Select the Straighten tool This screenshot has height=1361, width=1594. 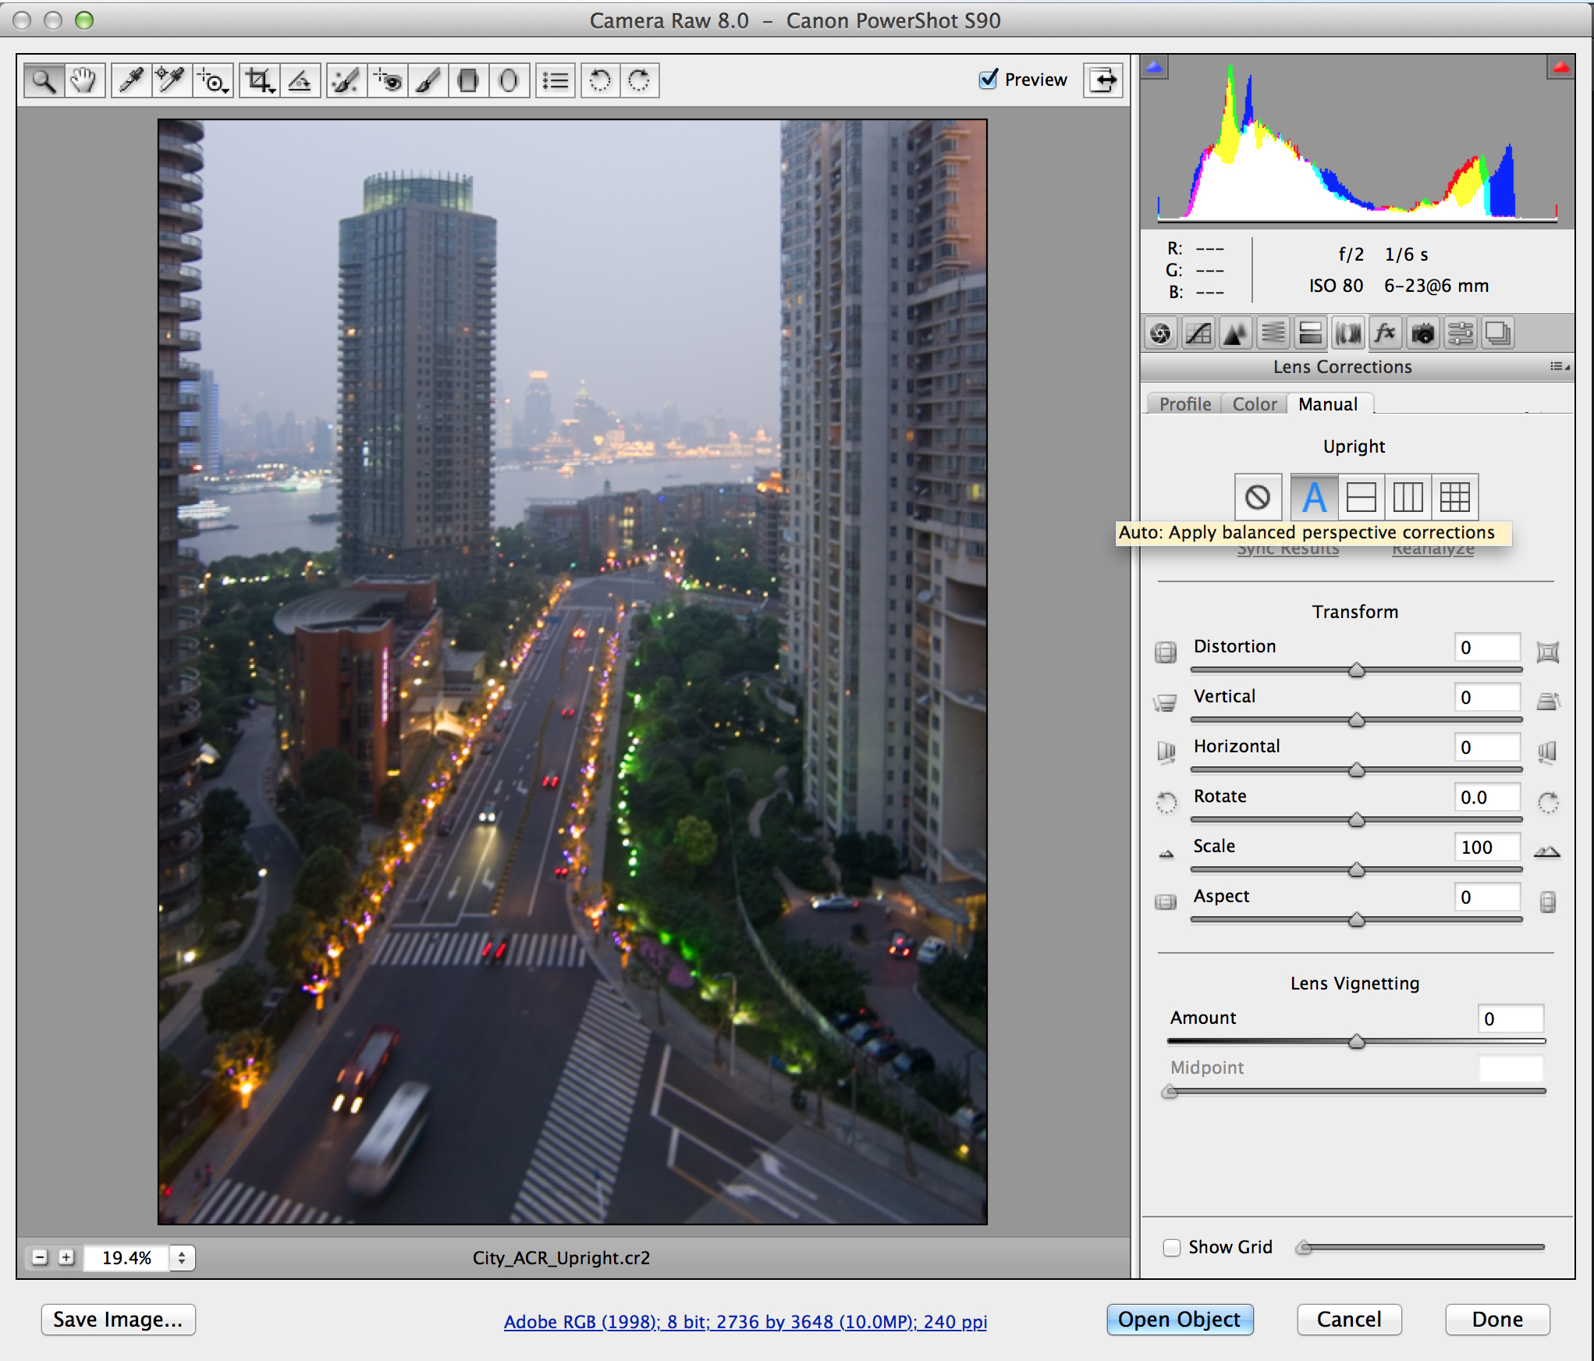[300, 80]
